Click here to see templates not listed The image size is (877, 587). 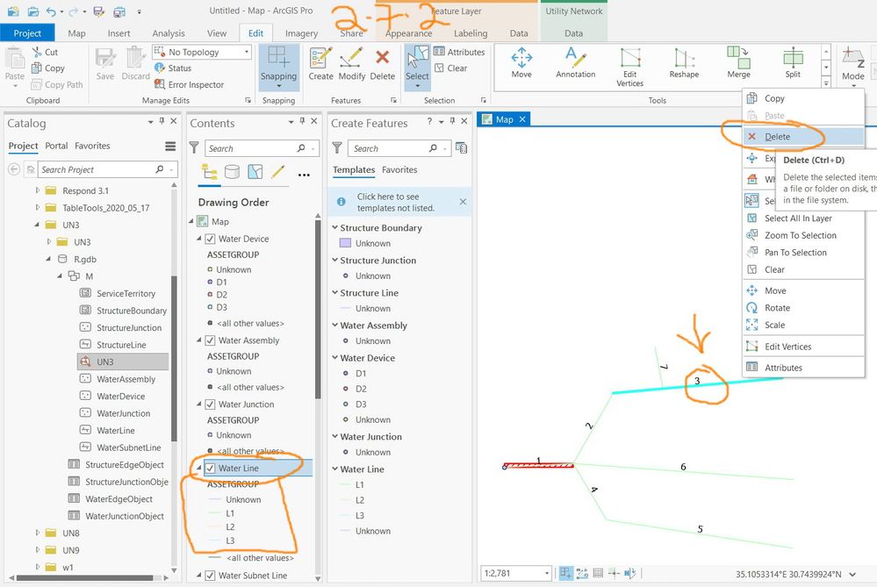[395, 203]
